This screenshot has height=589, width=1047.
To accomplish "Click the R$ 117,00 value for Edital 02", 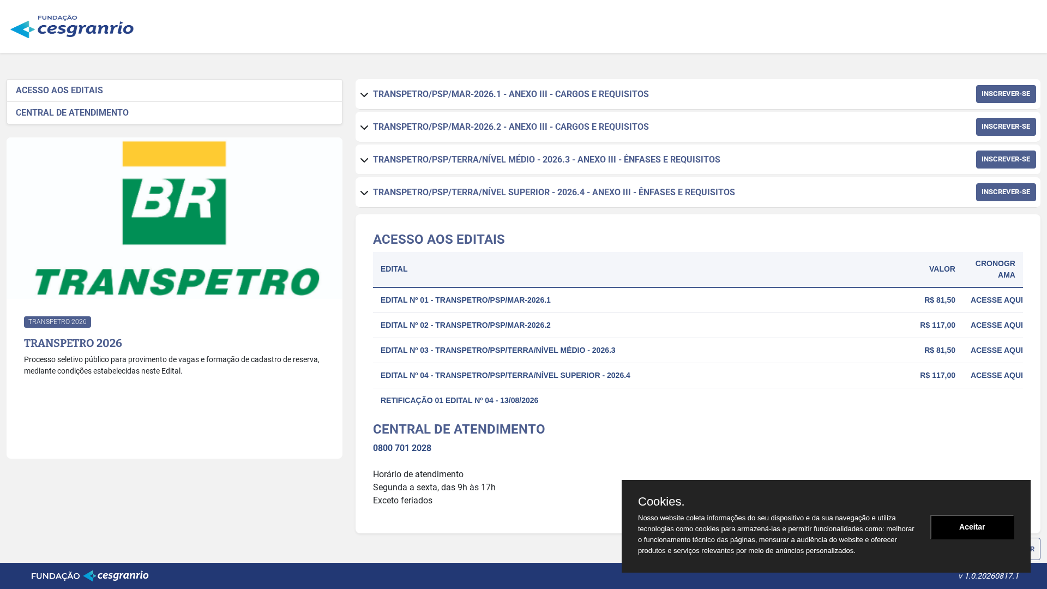I will tap(937, 325).
